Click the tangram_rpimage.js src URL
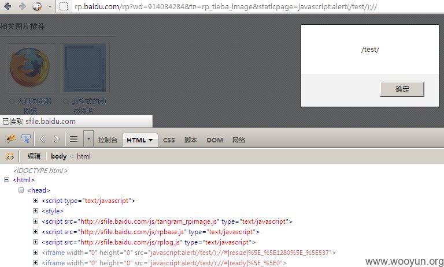 [149, 221]
